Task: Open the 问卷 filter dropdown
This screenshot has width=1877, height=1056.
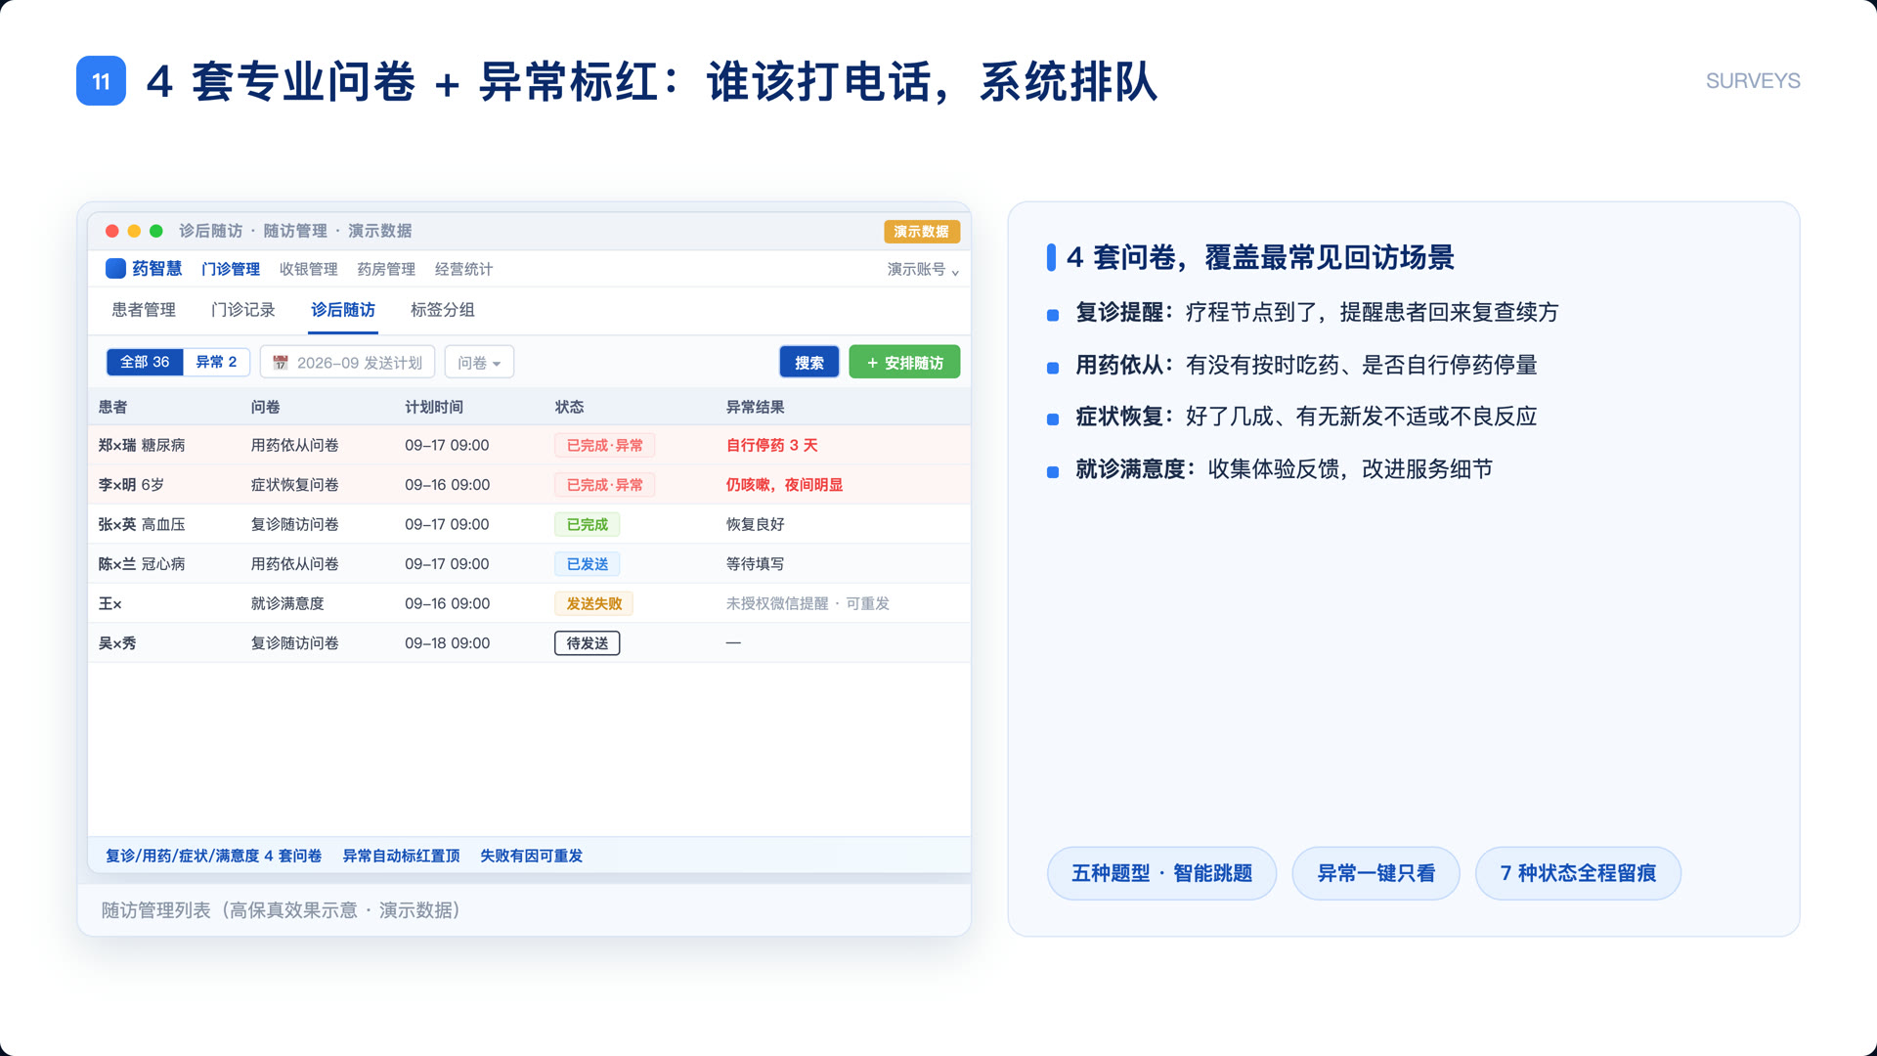Action: 479,363
